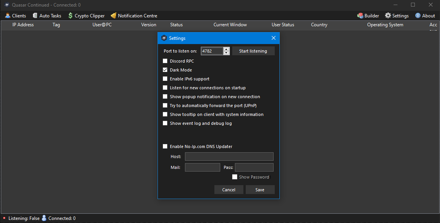
Task: Sort clients by the User@PC column
Action: [x=102, y=25]
